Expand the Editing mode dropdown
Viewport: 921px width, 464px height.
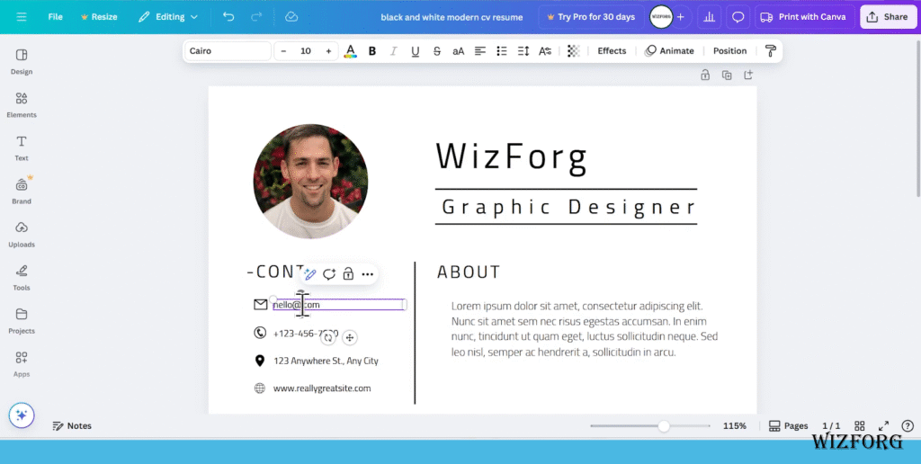pyautogui.click(x=168, y=17)
